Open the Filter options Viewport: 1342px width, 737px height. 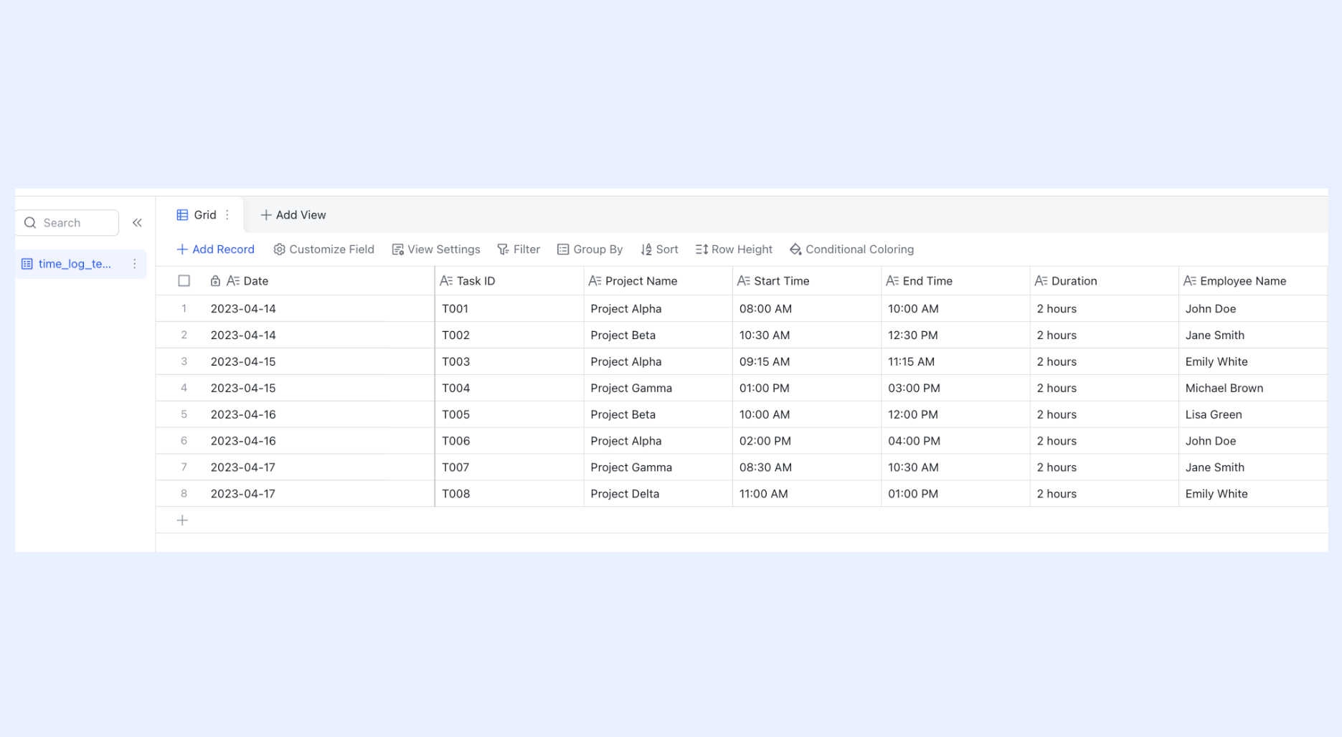pos(519,249)
